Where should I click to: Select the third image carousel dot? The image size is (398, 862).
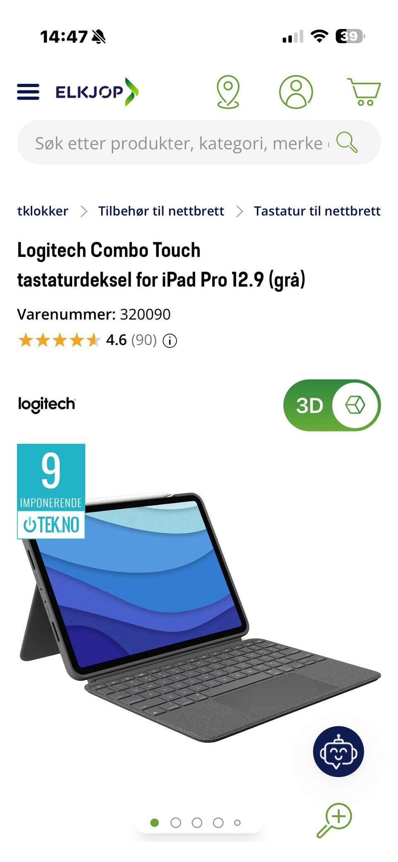197,823
